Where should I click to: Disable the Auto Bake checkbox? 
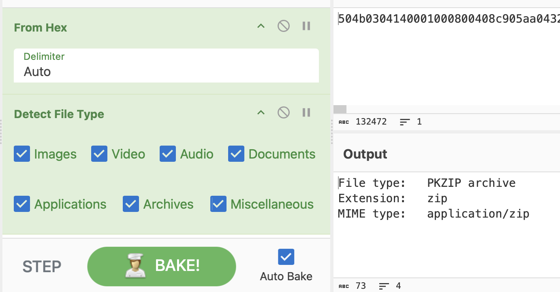pos(286,257)
